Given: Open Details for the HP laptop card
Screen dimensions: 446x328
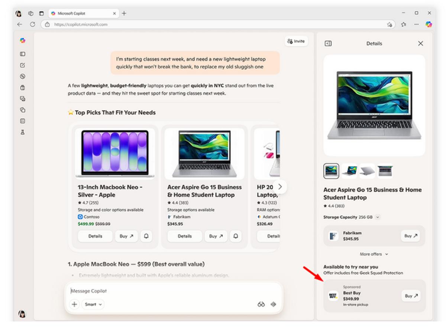Looking at the screenshot, I should 269,236.
